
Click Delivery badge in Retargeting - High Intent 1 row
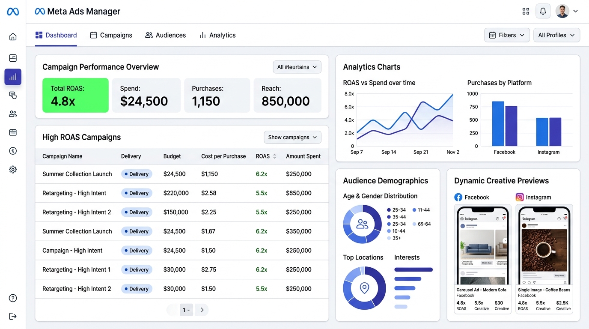pos(136,270)
